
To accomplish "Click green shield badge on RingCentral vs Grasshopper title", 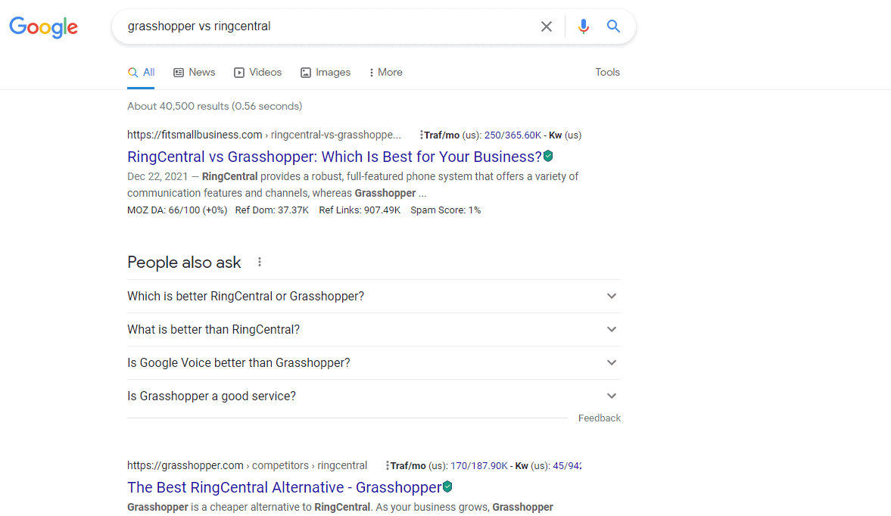I will tap(548, 157).
